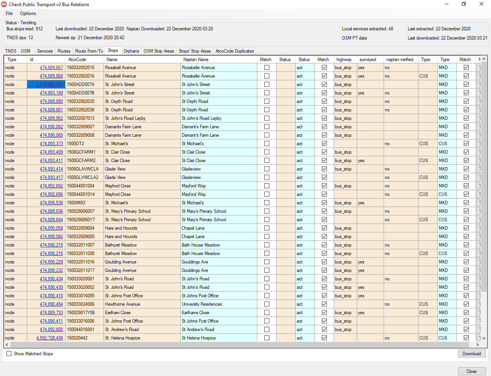Tick name Match checkbox for Glade View 1500GLAVWCLA
Screen dimensions: 491x376
[x=267, y=169]
